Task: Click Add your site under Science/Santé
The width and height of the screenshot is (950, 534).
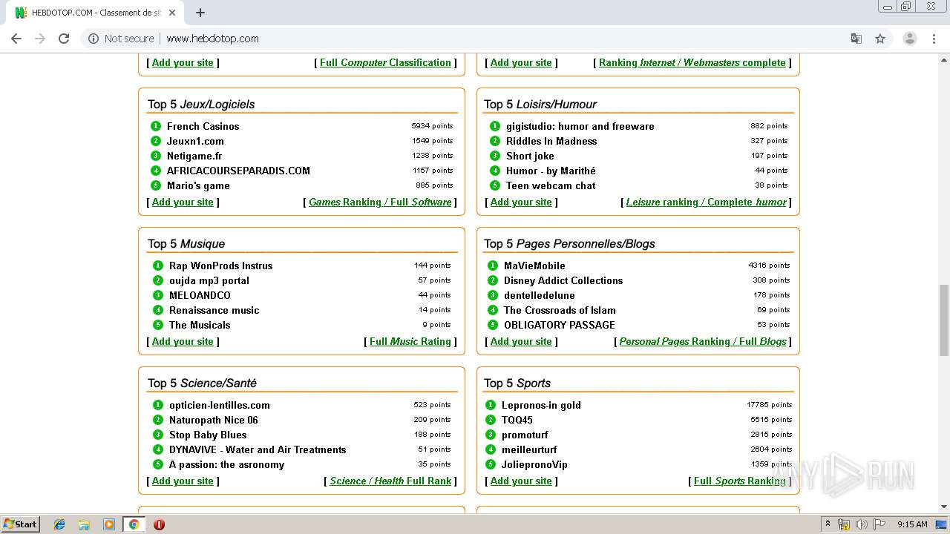Action: [x=183, y=481]
